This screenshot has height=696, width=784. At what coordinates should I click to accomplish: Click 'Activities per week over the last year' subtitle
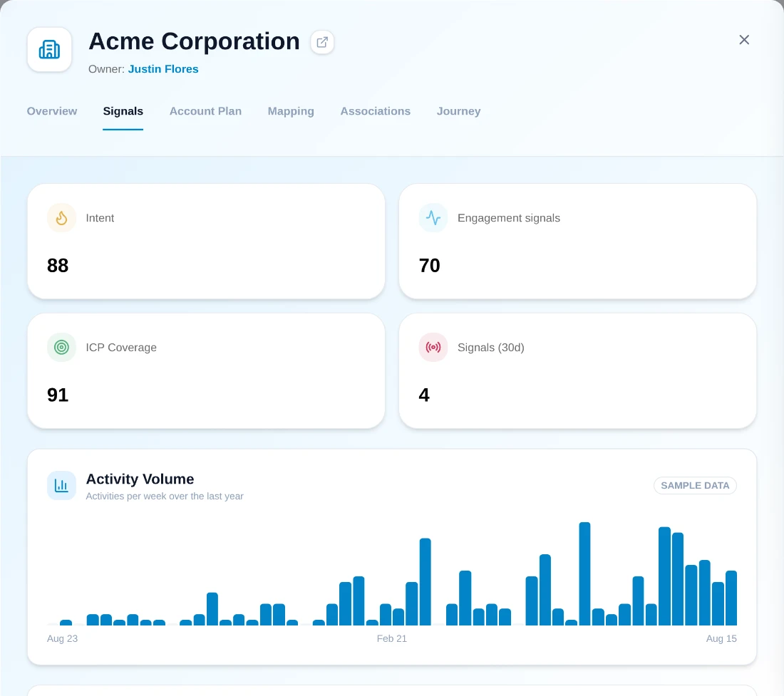pos(165,496)
